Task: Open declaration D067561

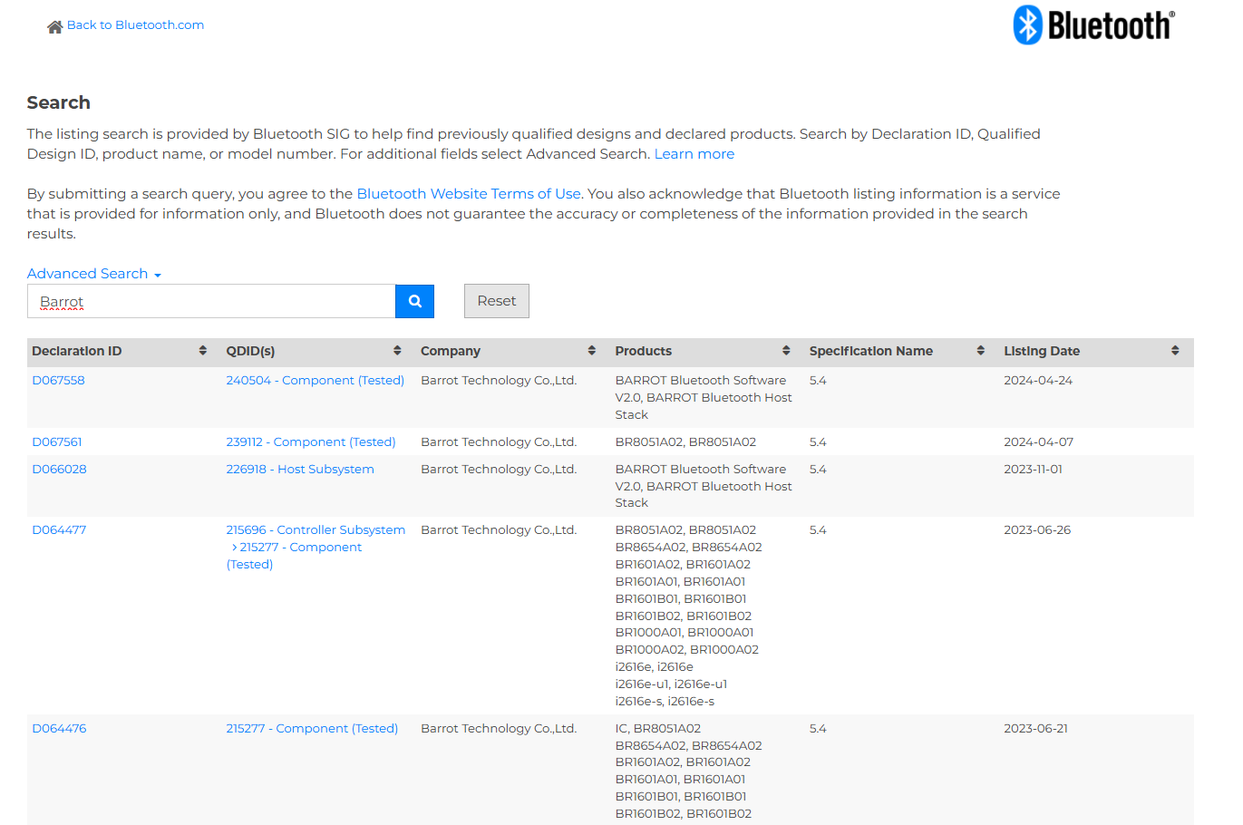Action: coord(57,442)
